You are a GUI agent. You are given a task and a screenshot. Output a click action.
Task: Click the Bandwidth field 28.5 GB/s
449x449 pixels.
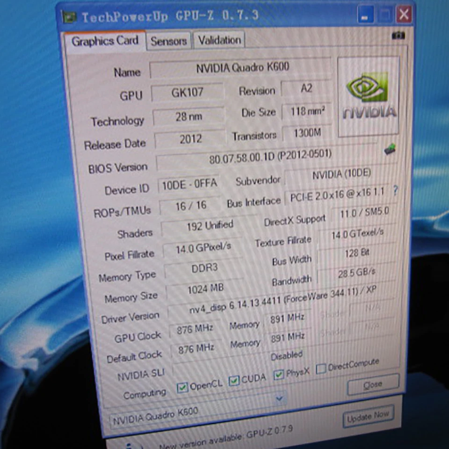(x=356, y=273)
